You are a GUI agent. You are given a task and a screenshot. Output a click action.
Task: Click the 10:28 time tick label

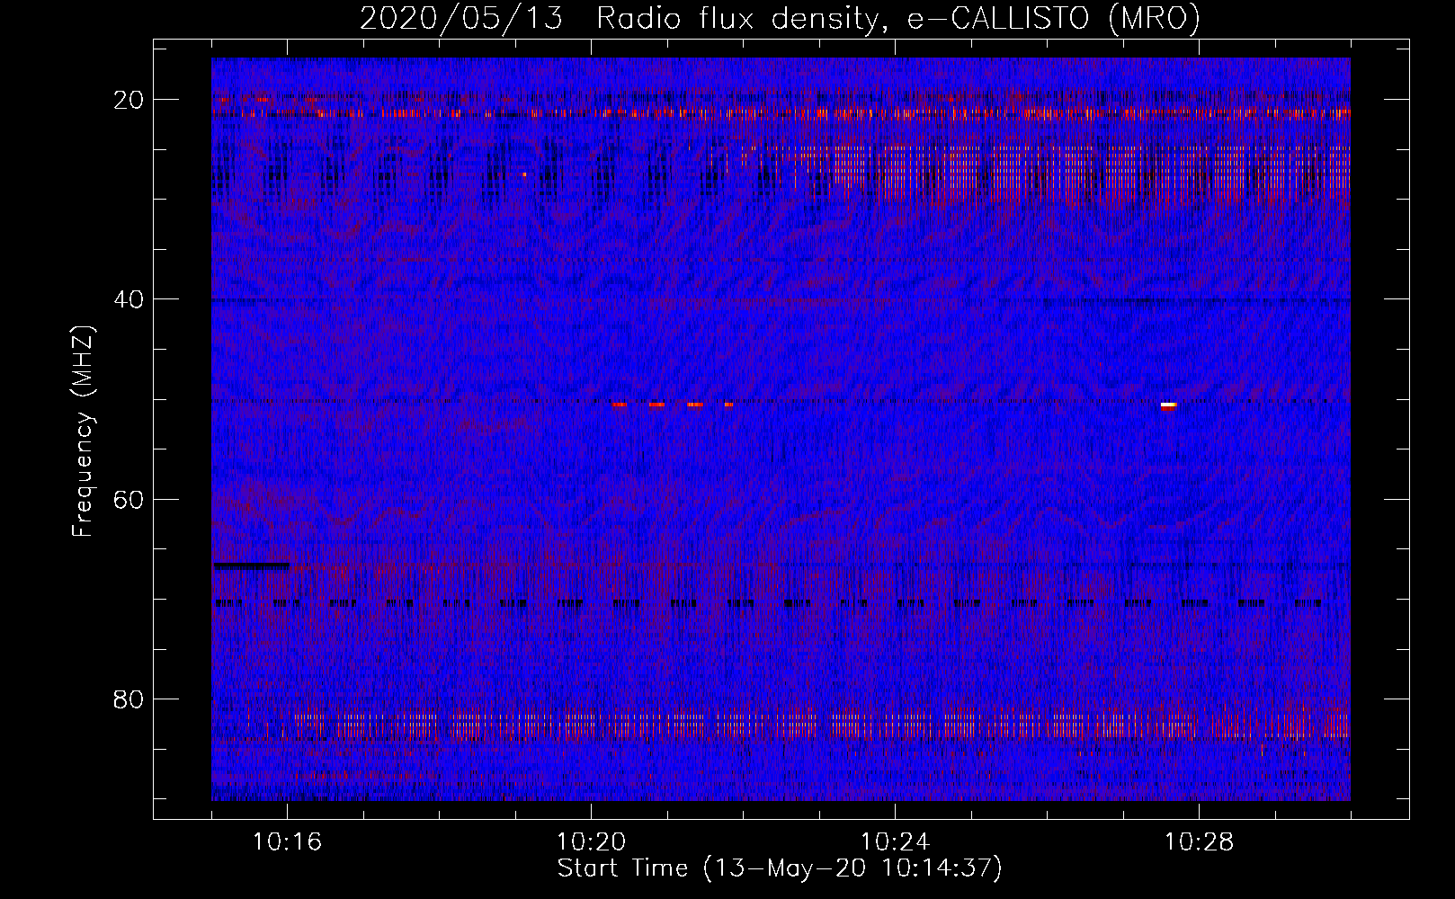pos(1199,842)
